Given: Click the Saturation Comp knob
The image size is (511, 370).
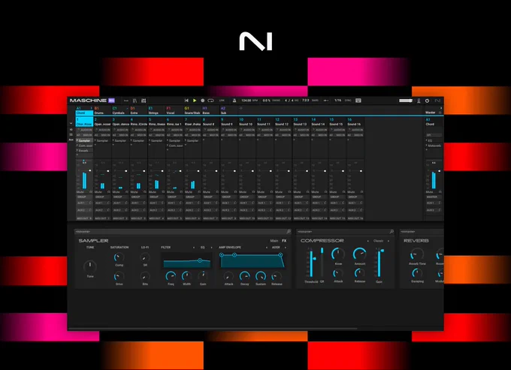Looking at the screenshot, I should [119, 257].
